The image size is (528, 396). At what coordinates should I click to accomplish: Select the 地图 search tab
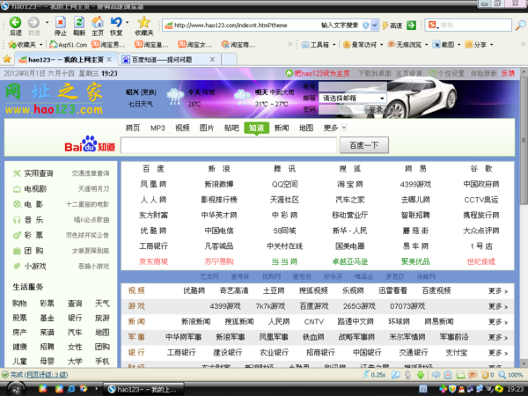[306, 128]
